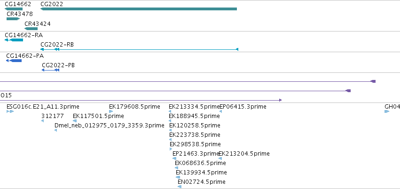
Task: Click the CG14662 gene arrow
Action: pos(14,9)
